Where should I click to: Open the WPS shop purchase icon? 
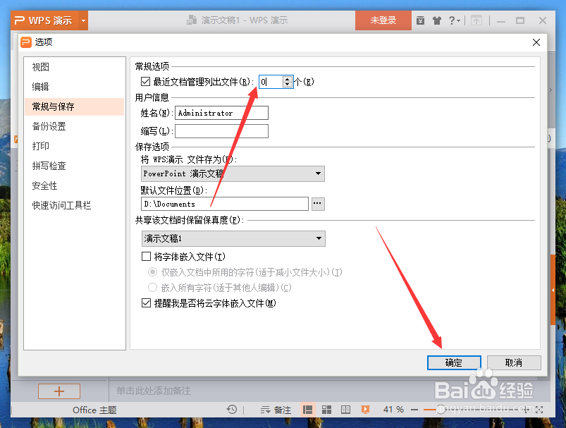(420, 20)
